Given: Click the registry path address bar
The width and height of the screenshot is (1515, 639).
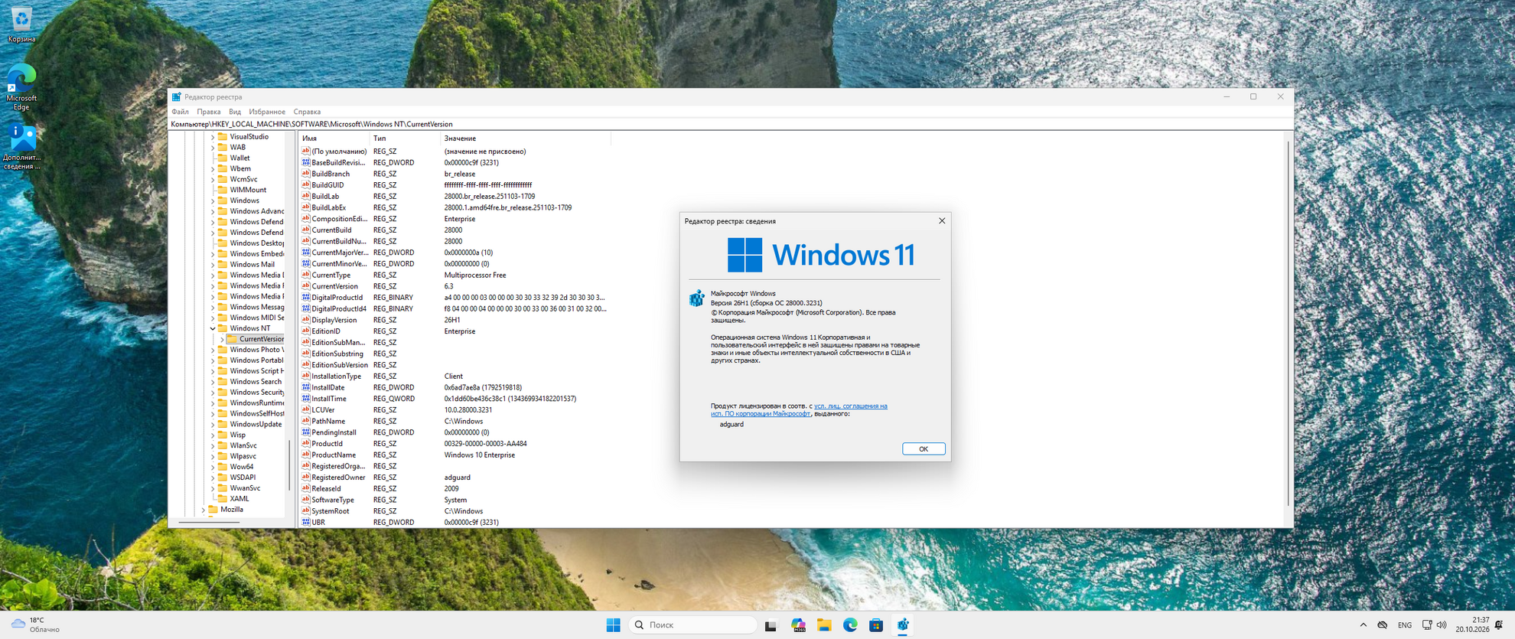Looking at the screenshot, I should click(x=731, y=124).
